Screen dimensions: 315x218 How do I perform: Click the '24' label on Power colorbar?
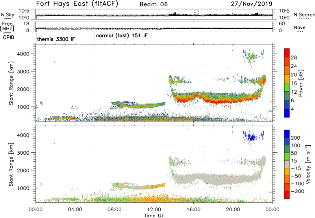coord(294,66)
